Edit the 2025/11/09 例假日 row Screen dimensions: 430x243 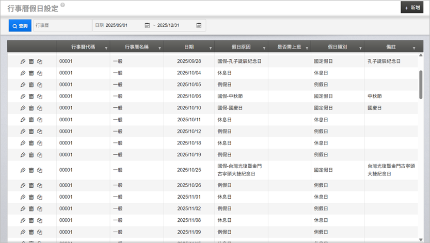pyautogui.click(x=23, y=232)
